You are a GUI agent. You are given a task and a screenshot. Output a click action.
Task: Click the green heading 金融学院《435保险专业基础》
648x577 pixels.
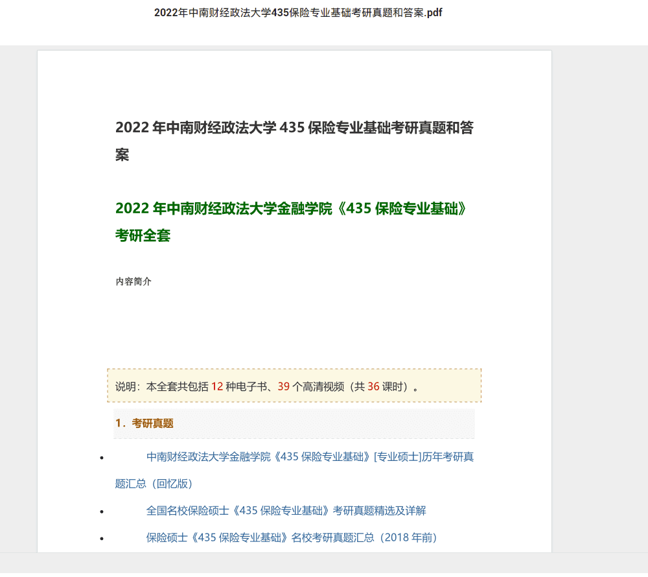(x=290, y=222)
